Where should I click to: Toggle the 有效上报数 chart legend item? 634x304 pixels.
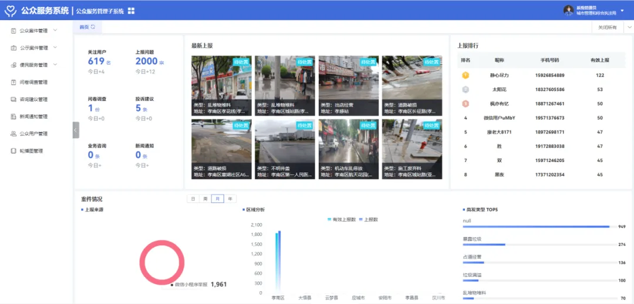tap(341, 219)
